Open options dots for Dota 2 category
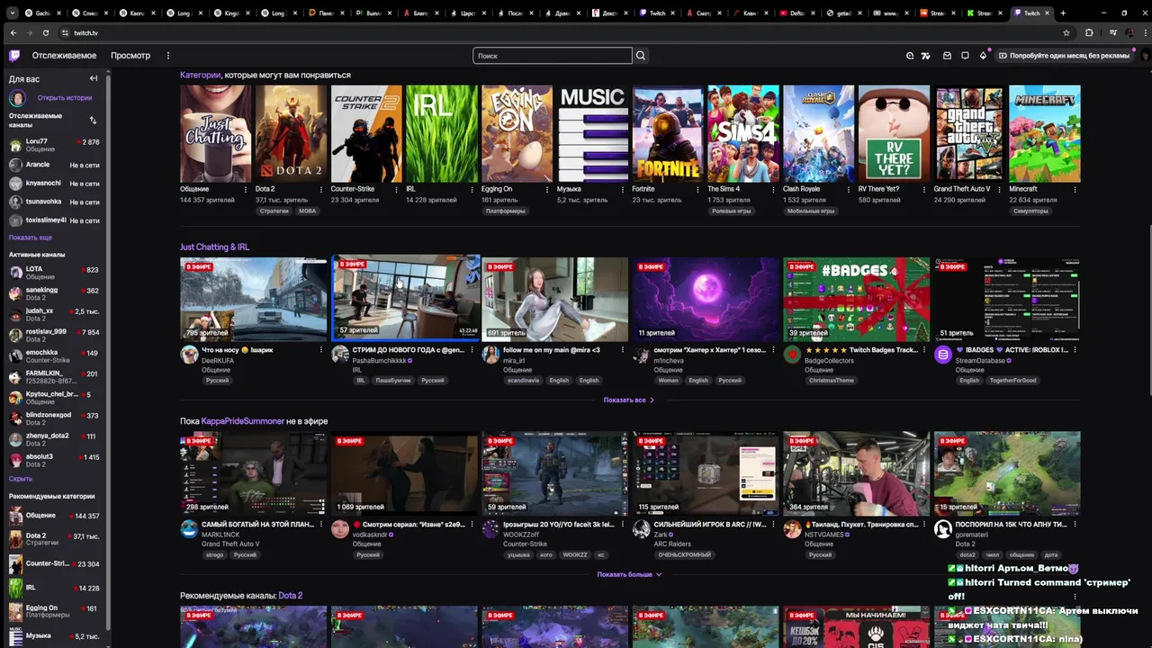 tap(320, 190)
